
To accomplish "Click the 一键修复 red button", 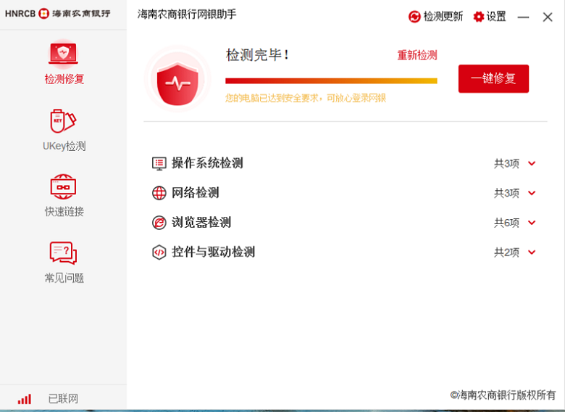I will tap(493, 78).
